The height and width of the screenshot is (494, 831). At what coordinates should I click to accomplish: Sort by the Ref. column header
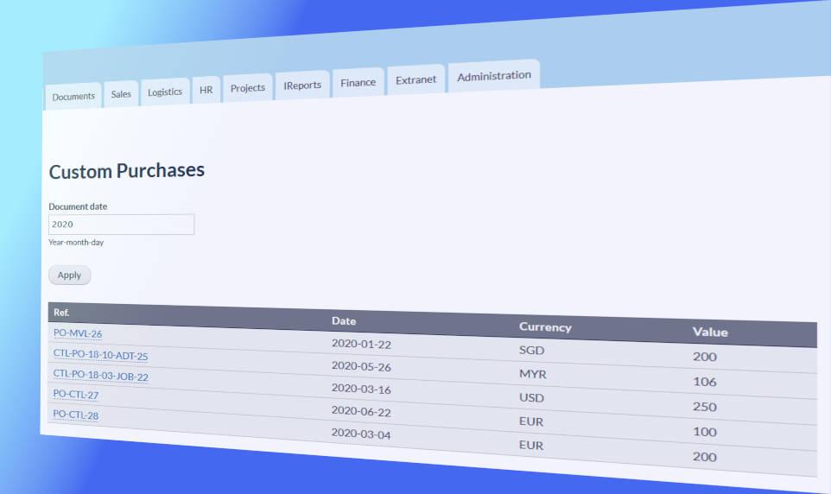[x=61, y=312]
